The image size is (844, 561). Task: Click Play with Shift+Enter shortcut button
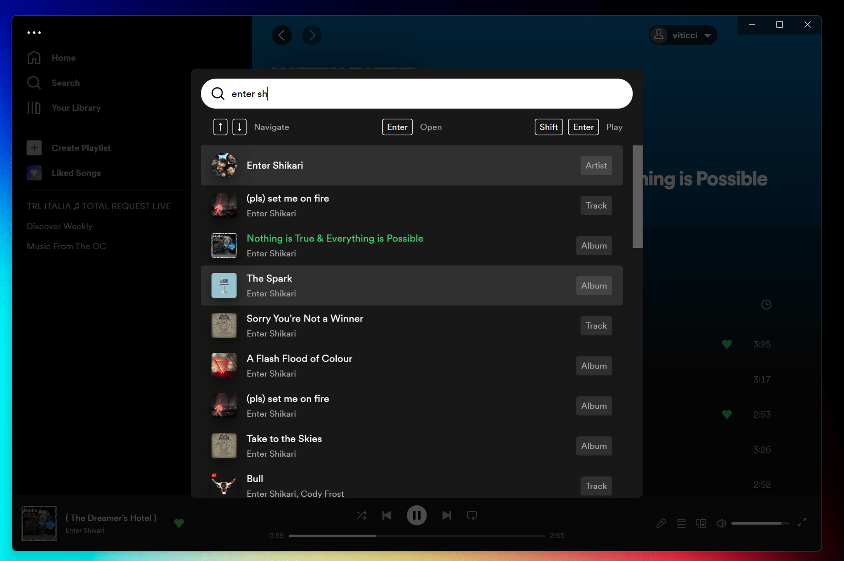(614, 127)
